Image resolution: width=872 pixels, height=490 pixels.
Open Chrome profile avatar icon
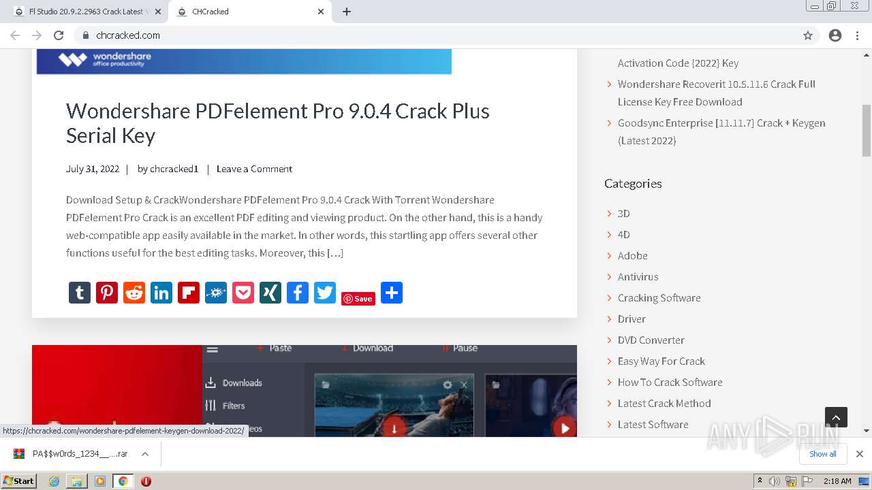pos(835,35)
